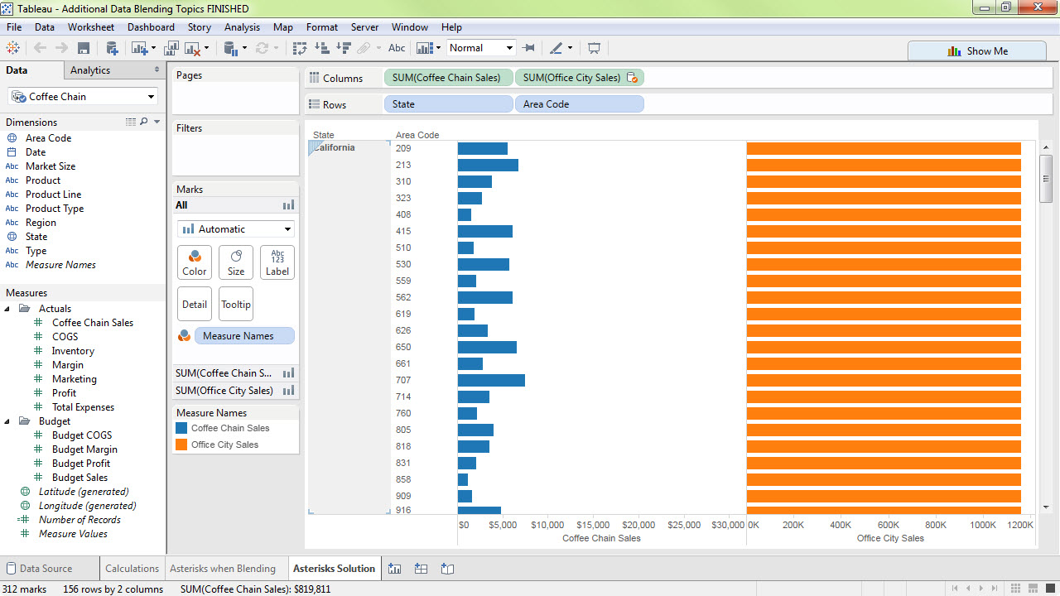
Task: Open the Coffee Chain data source dropdown
Action: coord(151,96)
